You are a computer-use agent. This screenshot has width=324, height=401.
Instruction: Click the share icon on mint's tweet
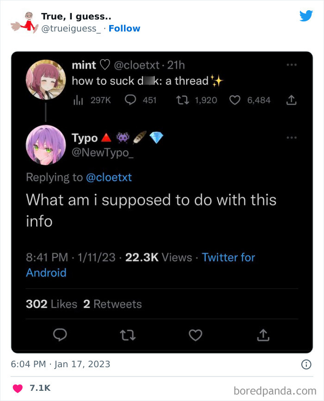292,100
